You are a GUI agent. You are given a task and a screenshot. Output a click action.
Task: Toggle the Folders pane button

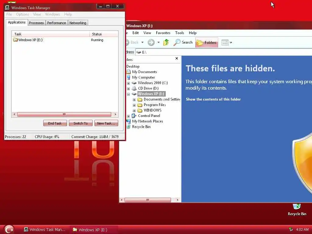click(x=207, y=42)
